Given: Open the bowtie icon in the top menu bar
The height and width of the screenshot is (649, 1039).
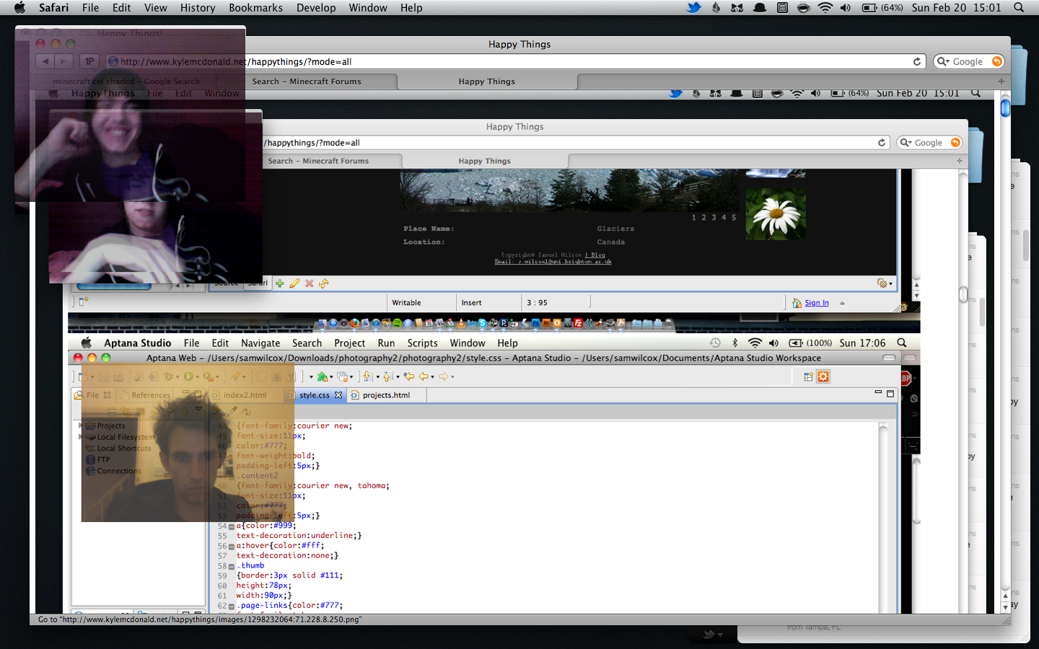Looking at the screenshot, I should [x=737, y=8].
